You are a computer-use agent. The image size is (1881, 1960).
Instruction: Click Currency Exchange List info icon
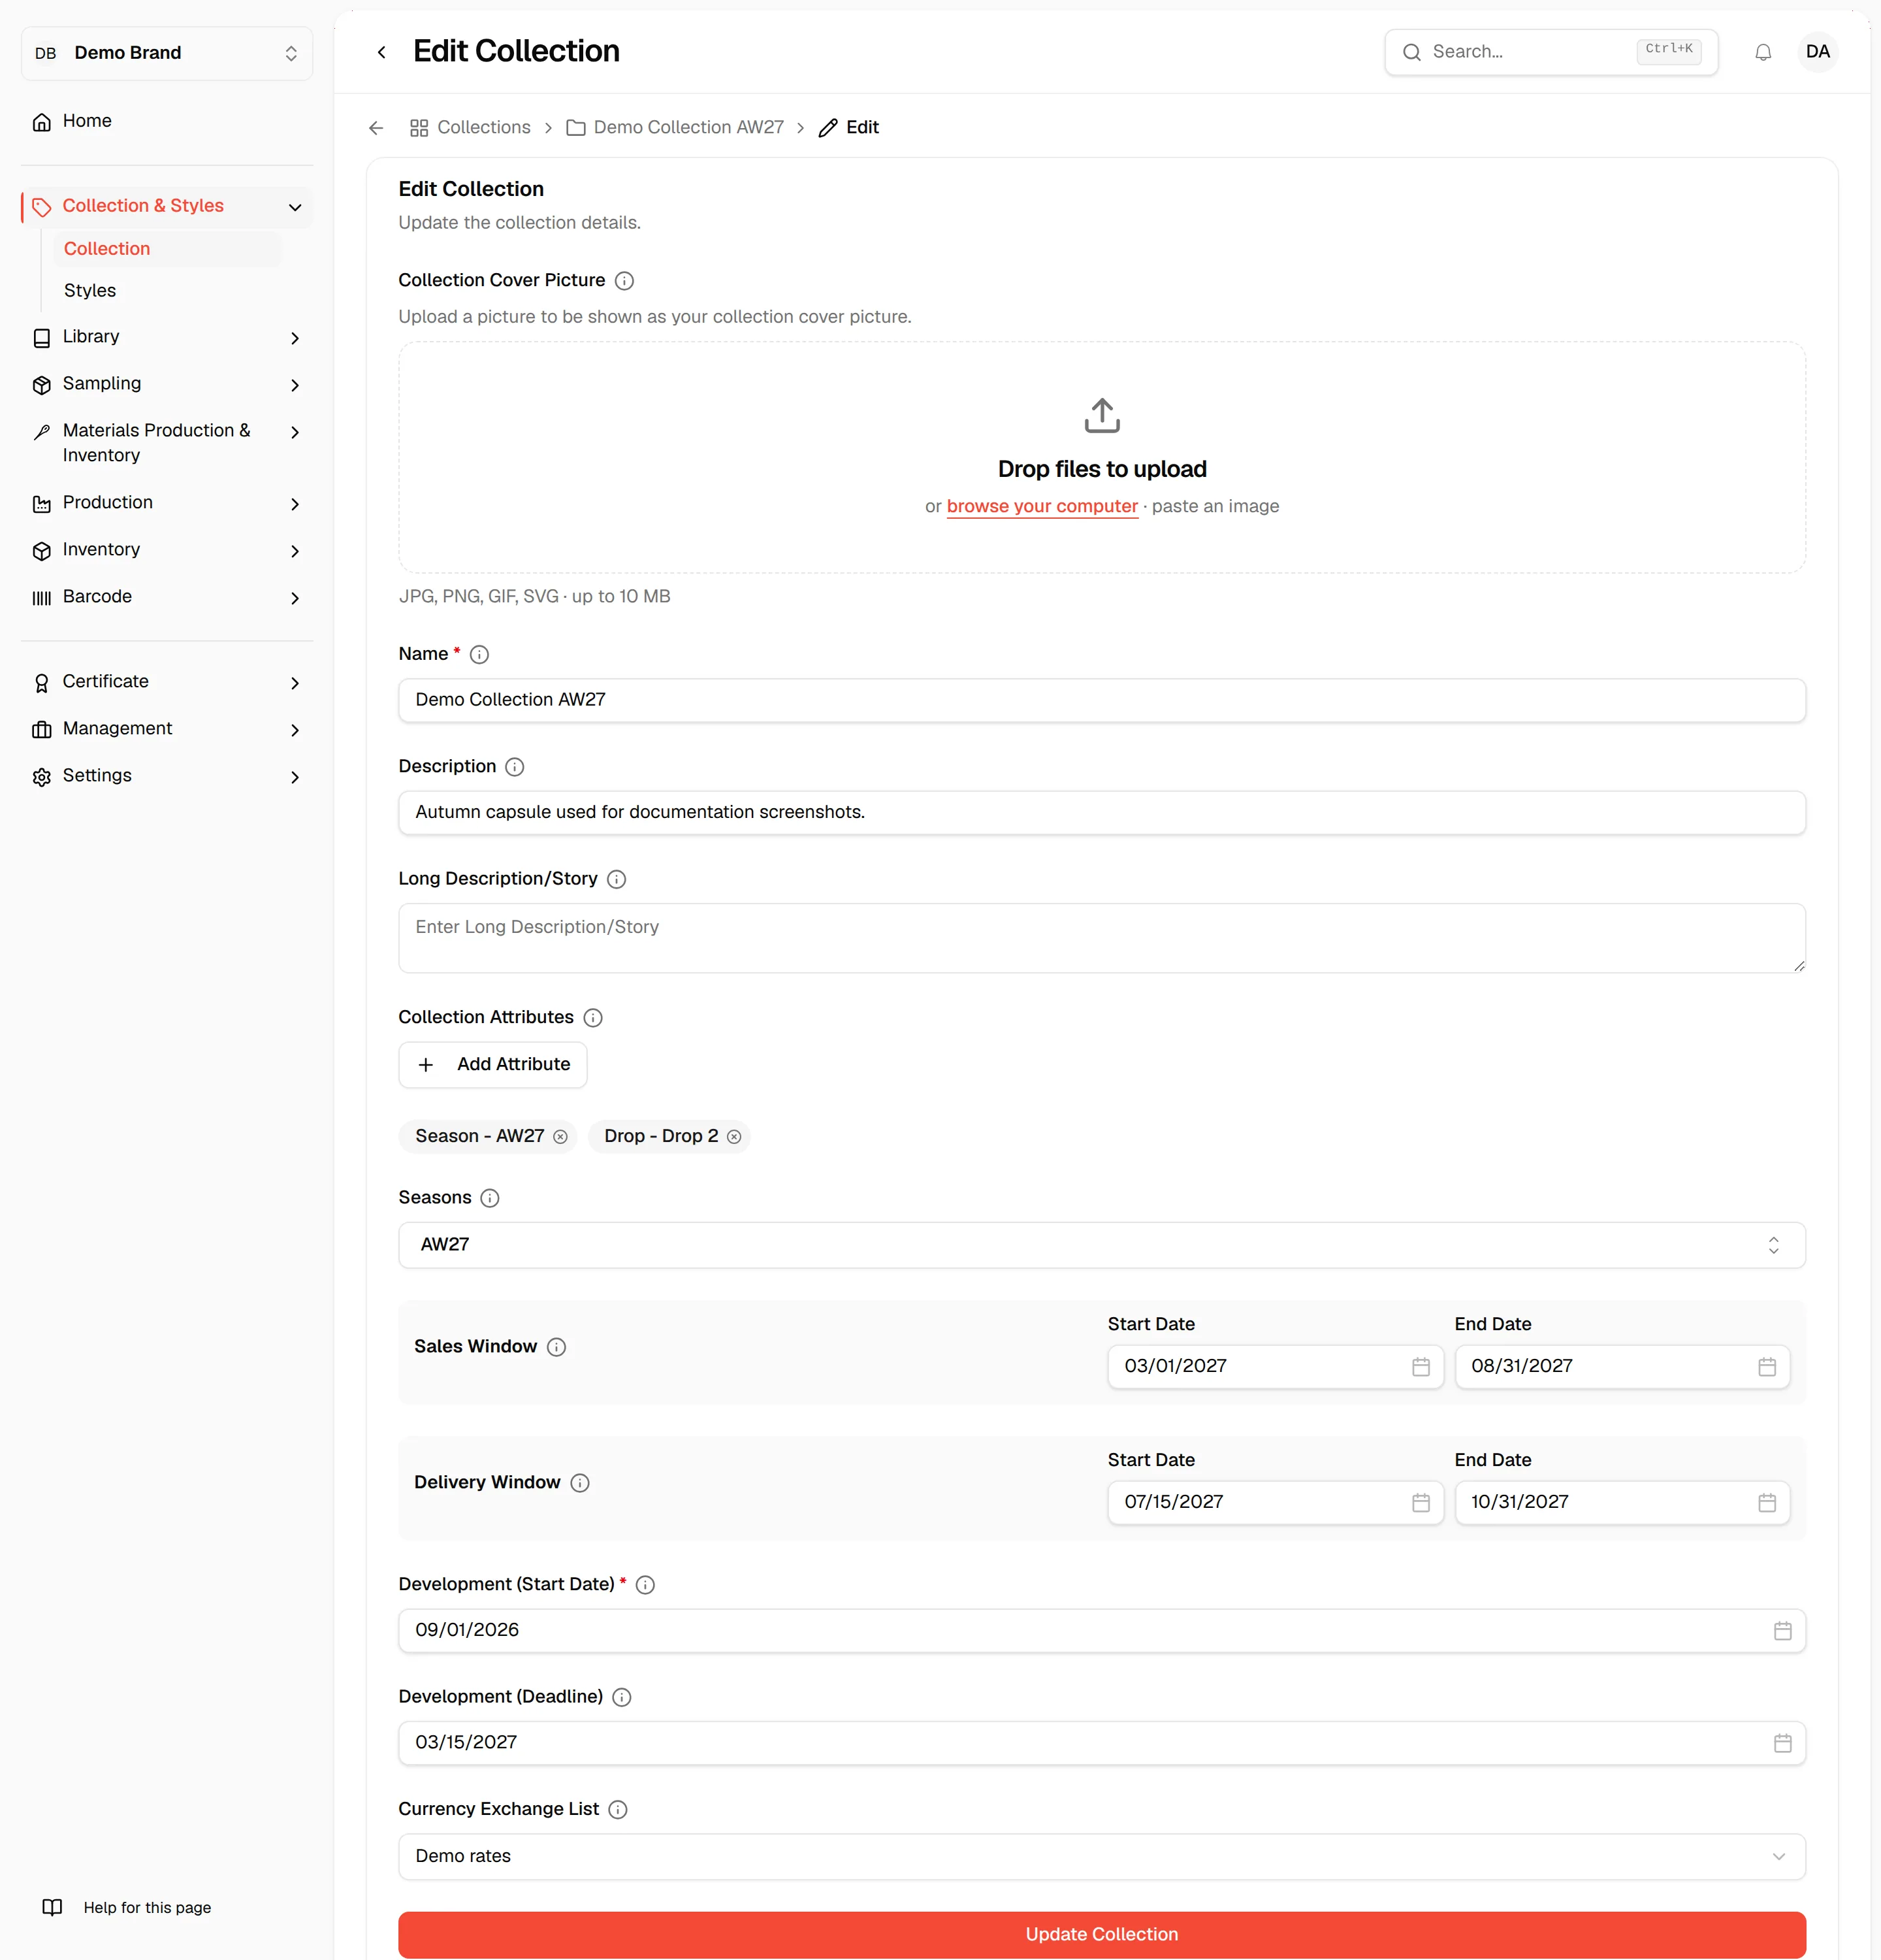coord(617,1810)
